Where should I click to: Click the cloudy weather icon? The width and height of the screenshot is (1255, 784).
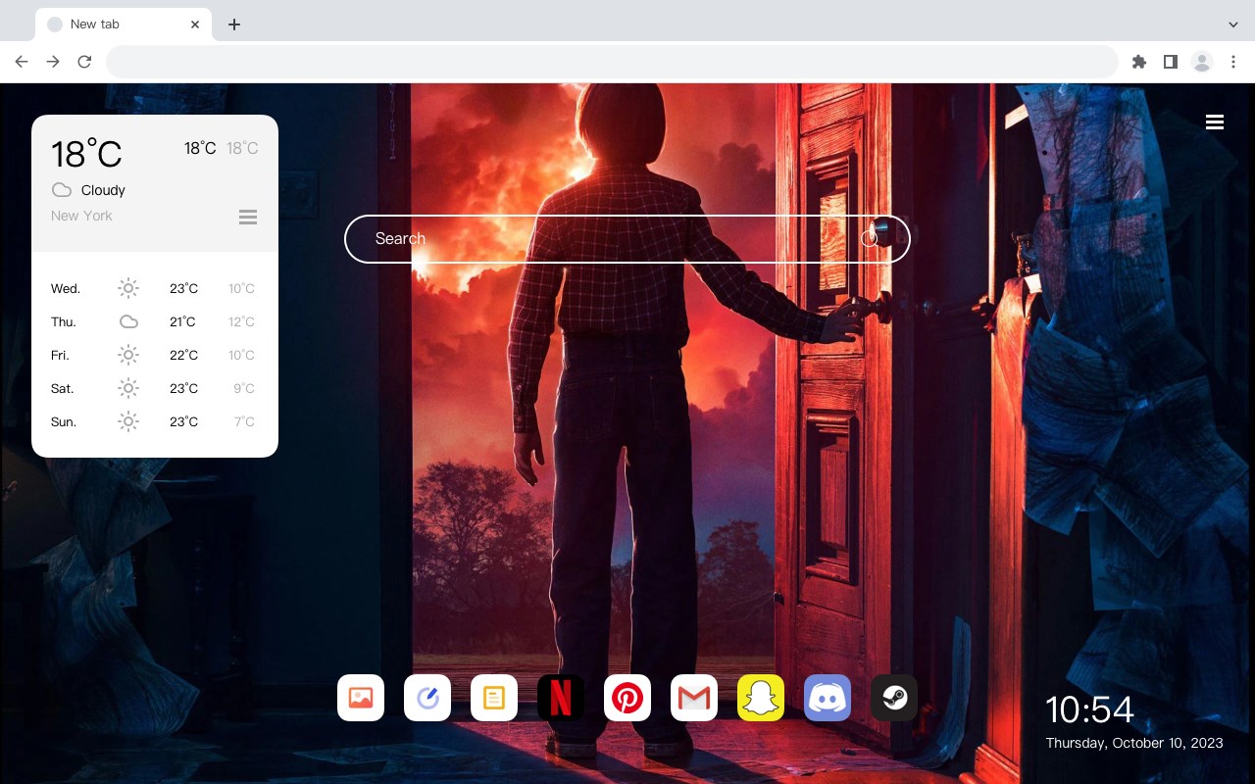(62, 190)
